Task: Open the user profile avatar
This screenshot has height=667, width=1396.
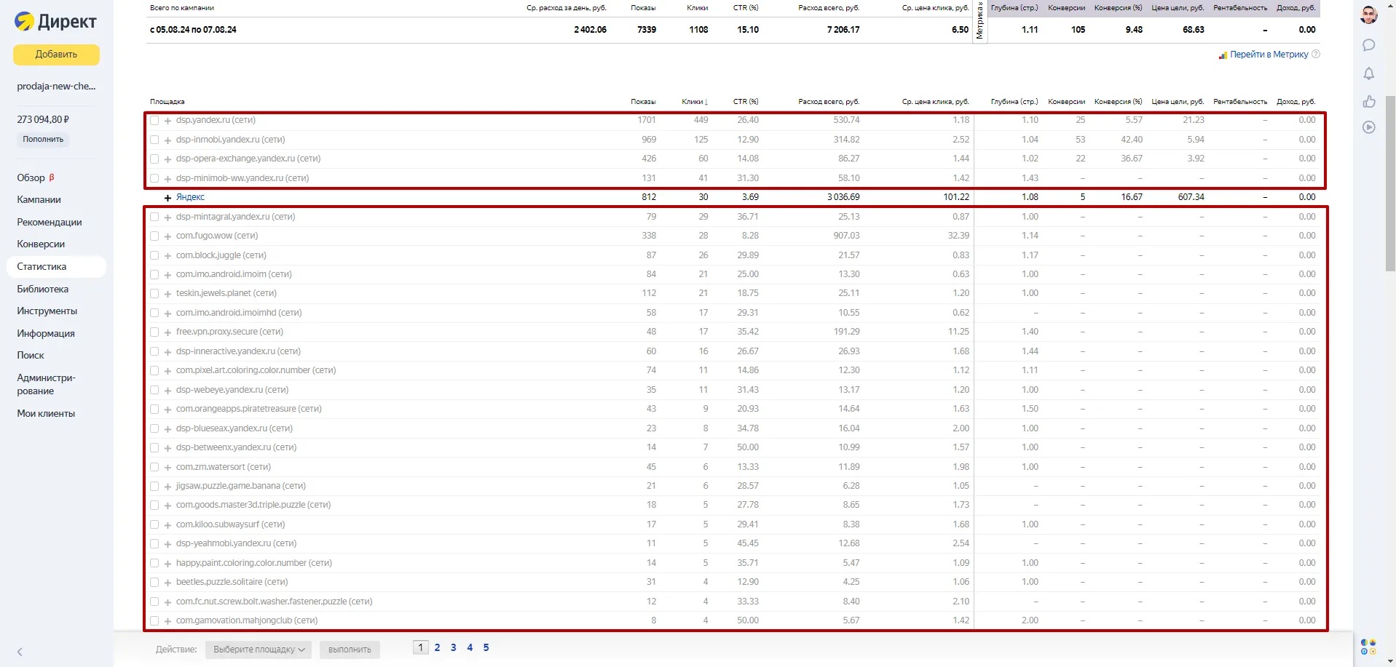Action: tap(1368, 15)
